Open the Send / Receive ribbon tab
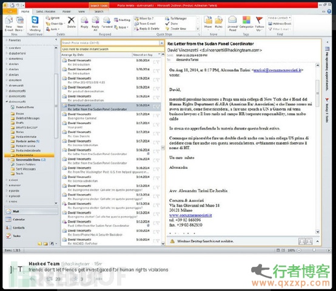 click(45, 11)
